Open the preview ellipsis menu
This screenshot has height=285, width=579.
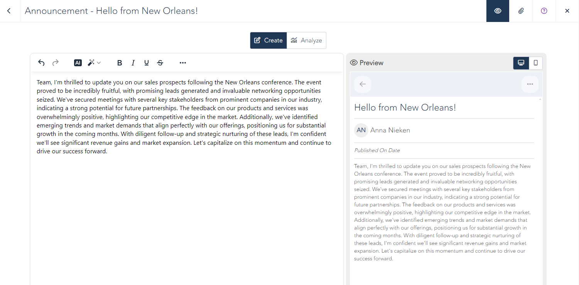530,84
